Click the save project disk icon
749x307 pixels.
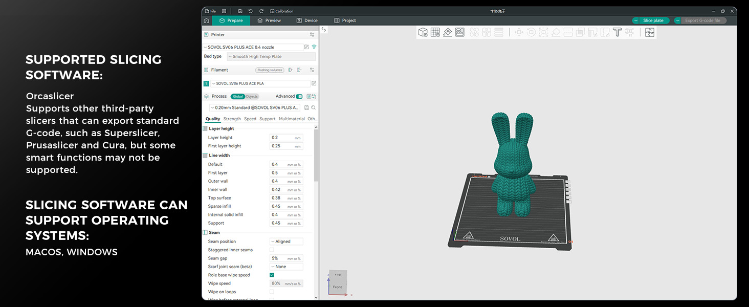[x=240, y=11]
